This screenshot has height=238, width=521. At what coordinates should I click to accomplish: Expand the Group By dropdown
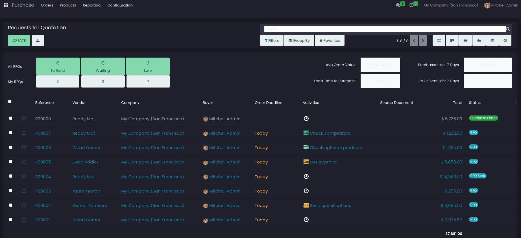pos(299,40)
